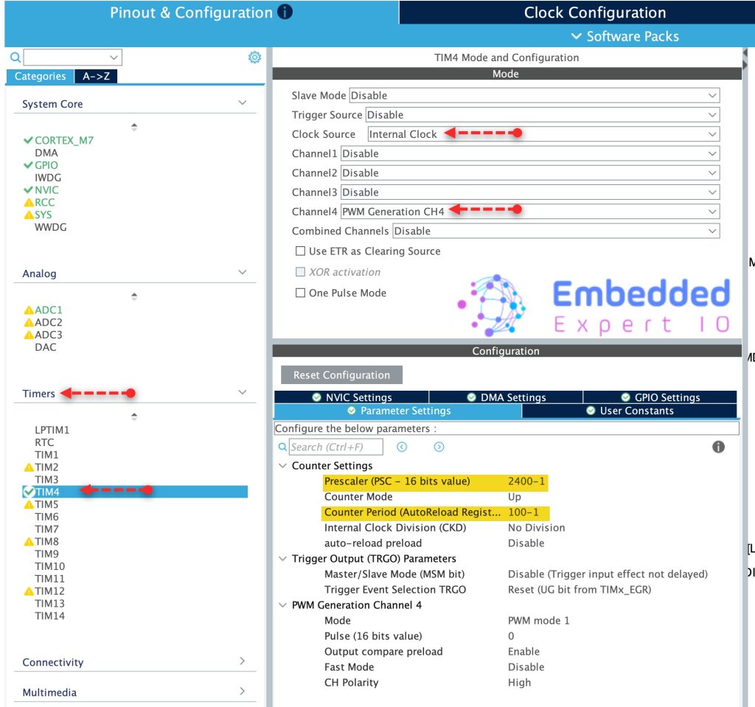This screenshot has height=707, width=755.
Task: Click the parameter search input field
Action: [x=335, y=447]
